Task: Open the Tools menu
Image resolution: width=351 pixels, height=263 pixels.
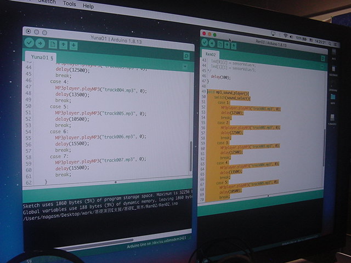Action: [70, 3]
